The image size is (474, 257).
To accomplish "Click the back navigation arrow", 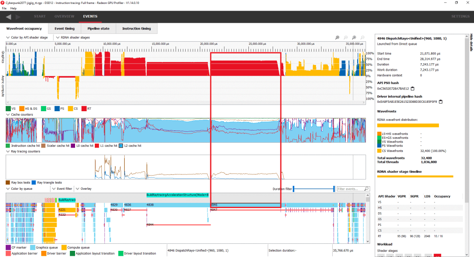I will [8, 17].
